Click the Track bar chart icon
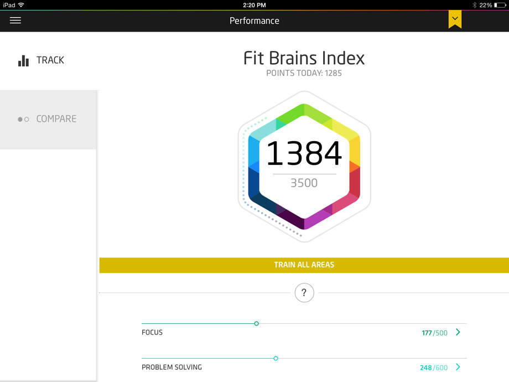Image resolution: width=509 pixels, height=382 pixels. point(23,60)
